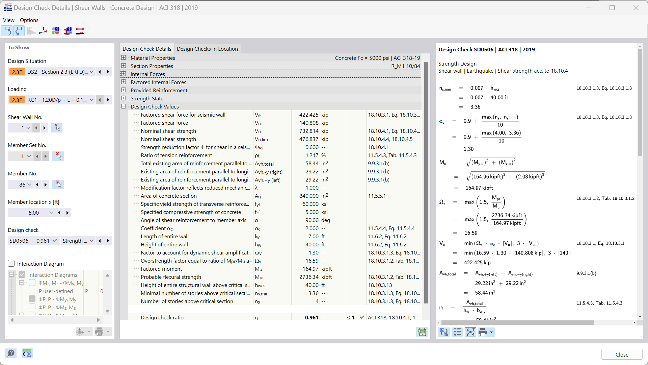Click the navigate-next arrow for Shear Wall No.

[45, 128]
